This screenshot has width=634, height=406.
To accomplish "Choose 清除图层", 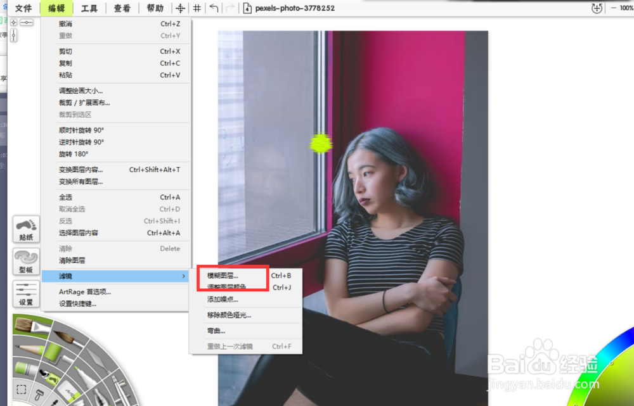I will pos(115,260).
